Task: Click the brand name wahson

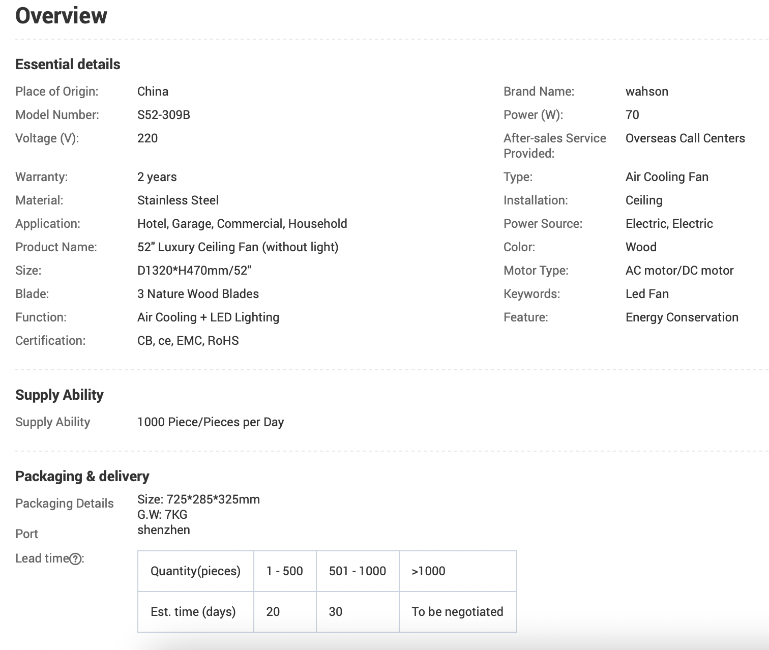Action: [x=646, y=92]
